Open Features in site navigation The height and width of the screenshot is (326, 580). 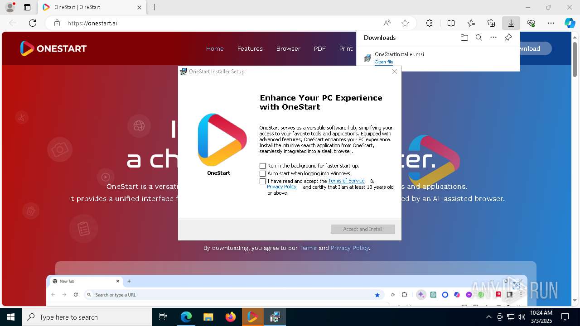250,48
